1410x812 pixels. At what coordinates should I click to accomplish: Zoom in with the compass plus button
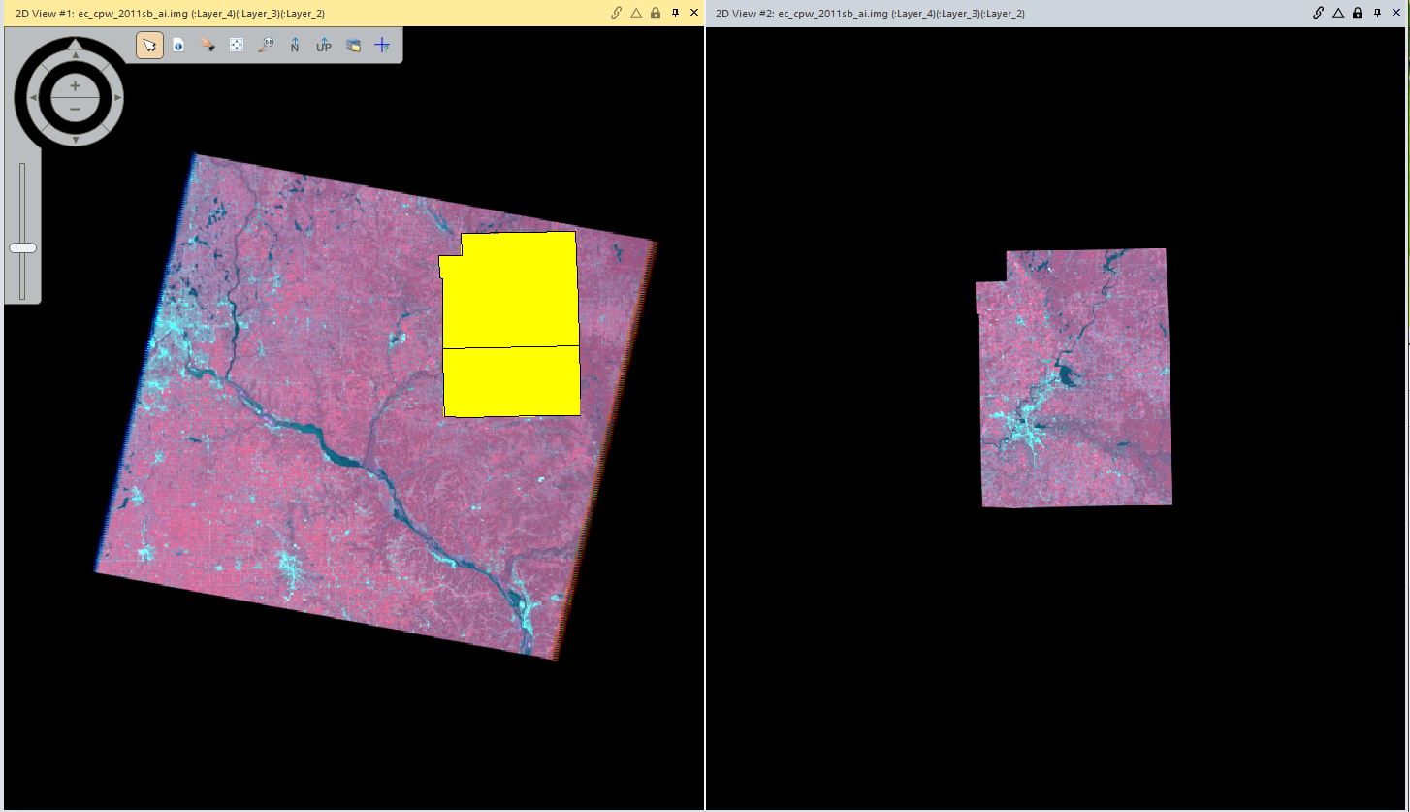click(75, 86)
